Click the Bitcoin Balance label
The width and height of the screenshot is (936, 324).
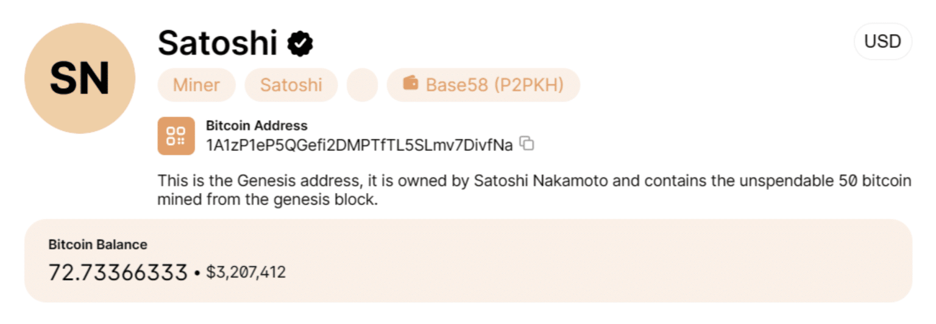(97, 245)
